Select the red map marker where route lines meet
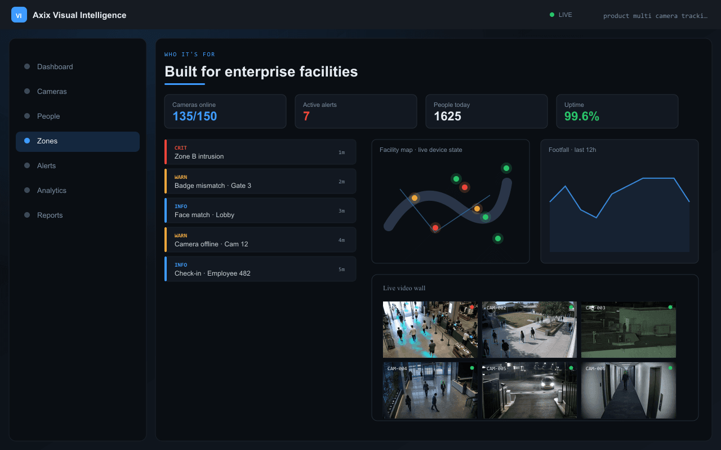 (435, 228)
